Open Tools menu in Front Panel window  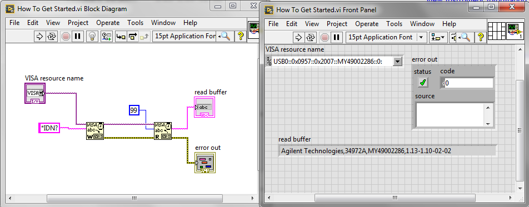coord(394,24)
